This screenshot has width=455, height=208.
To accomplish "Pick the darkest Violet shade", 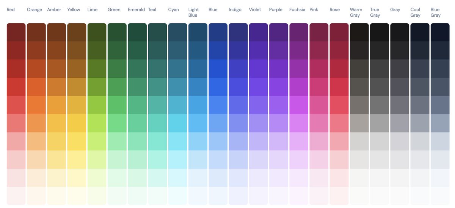I will (x=259, y=32).
